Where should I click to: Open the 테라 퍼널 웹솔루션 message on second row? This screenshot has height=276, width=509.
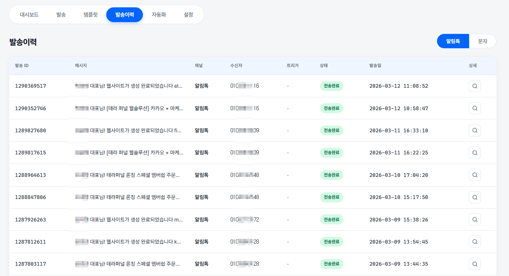[129, 108]
